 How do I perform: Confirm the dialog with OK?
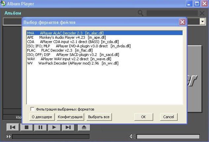click(x=144, y=117)
